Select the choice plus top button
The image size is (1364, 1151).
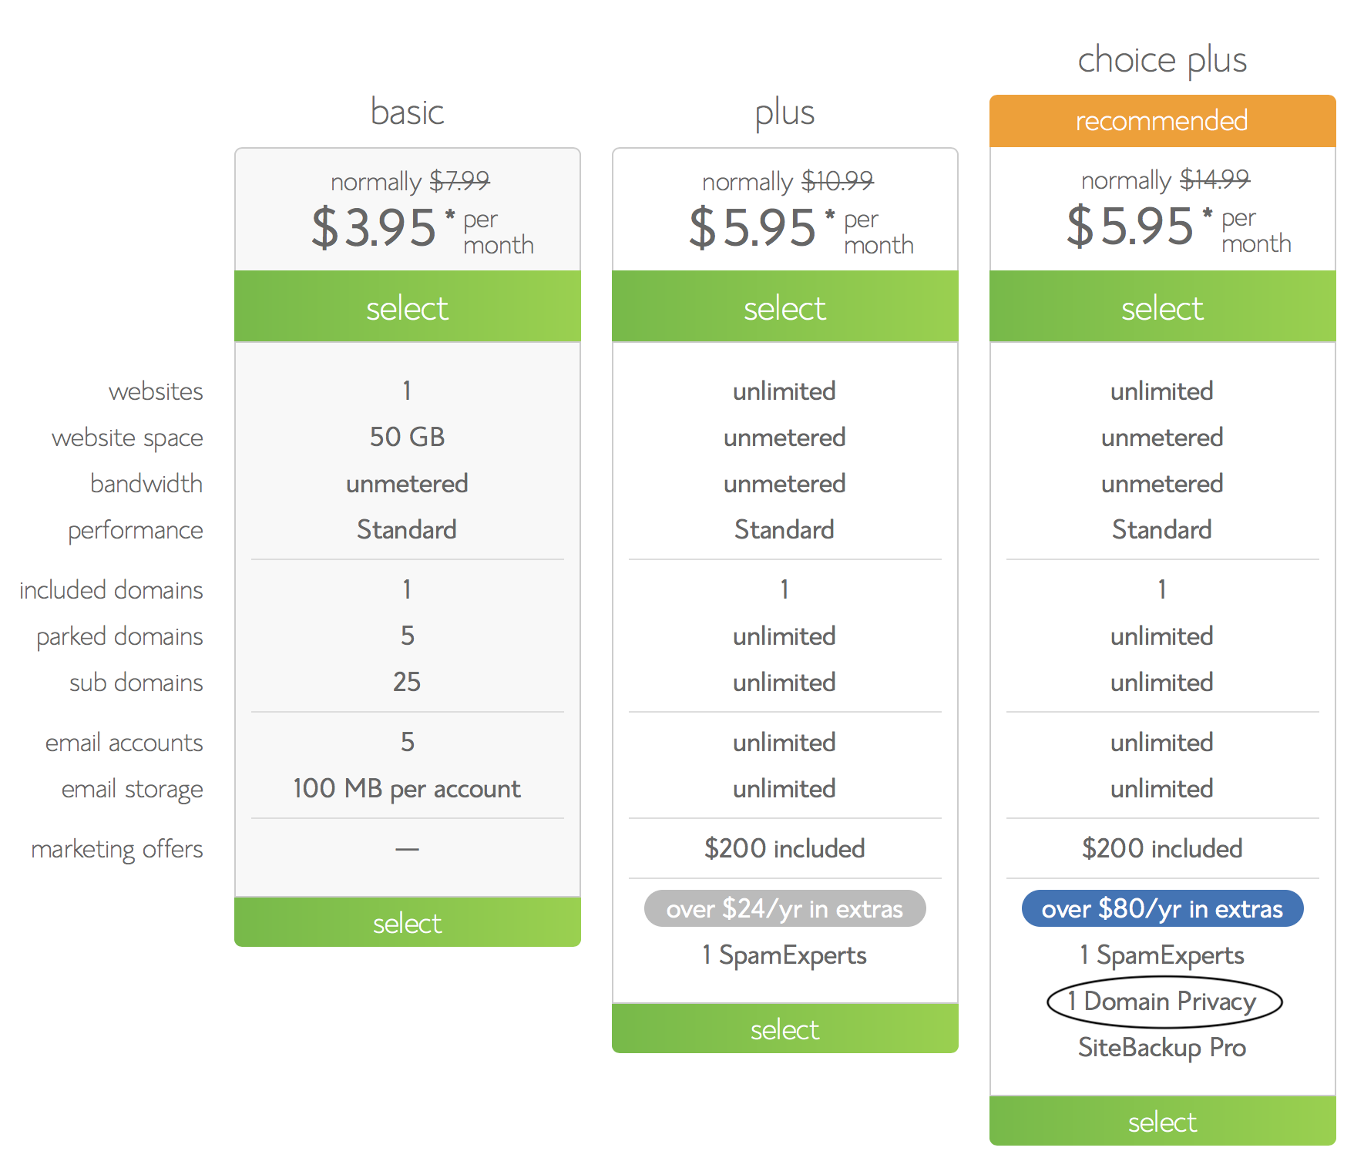(1162, 307)
